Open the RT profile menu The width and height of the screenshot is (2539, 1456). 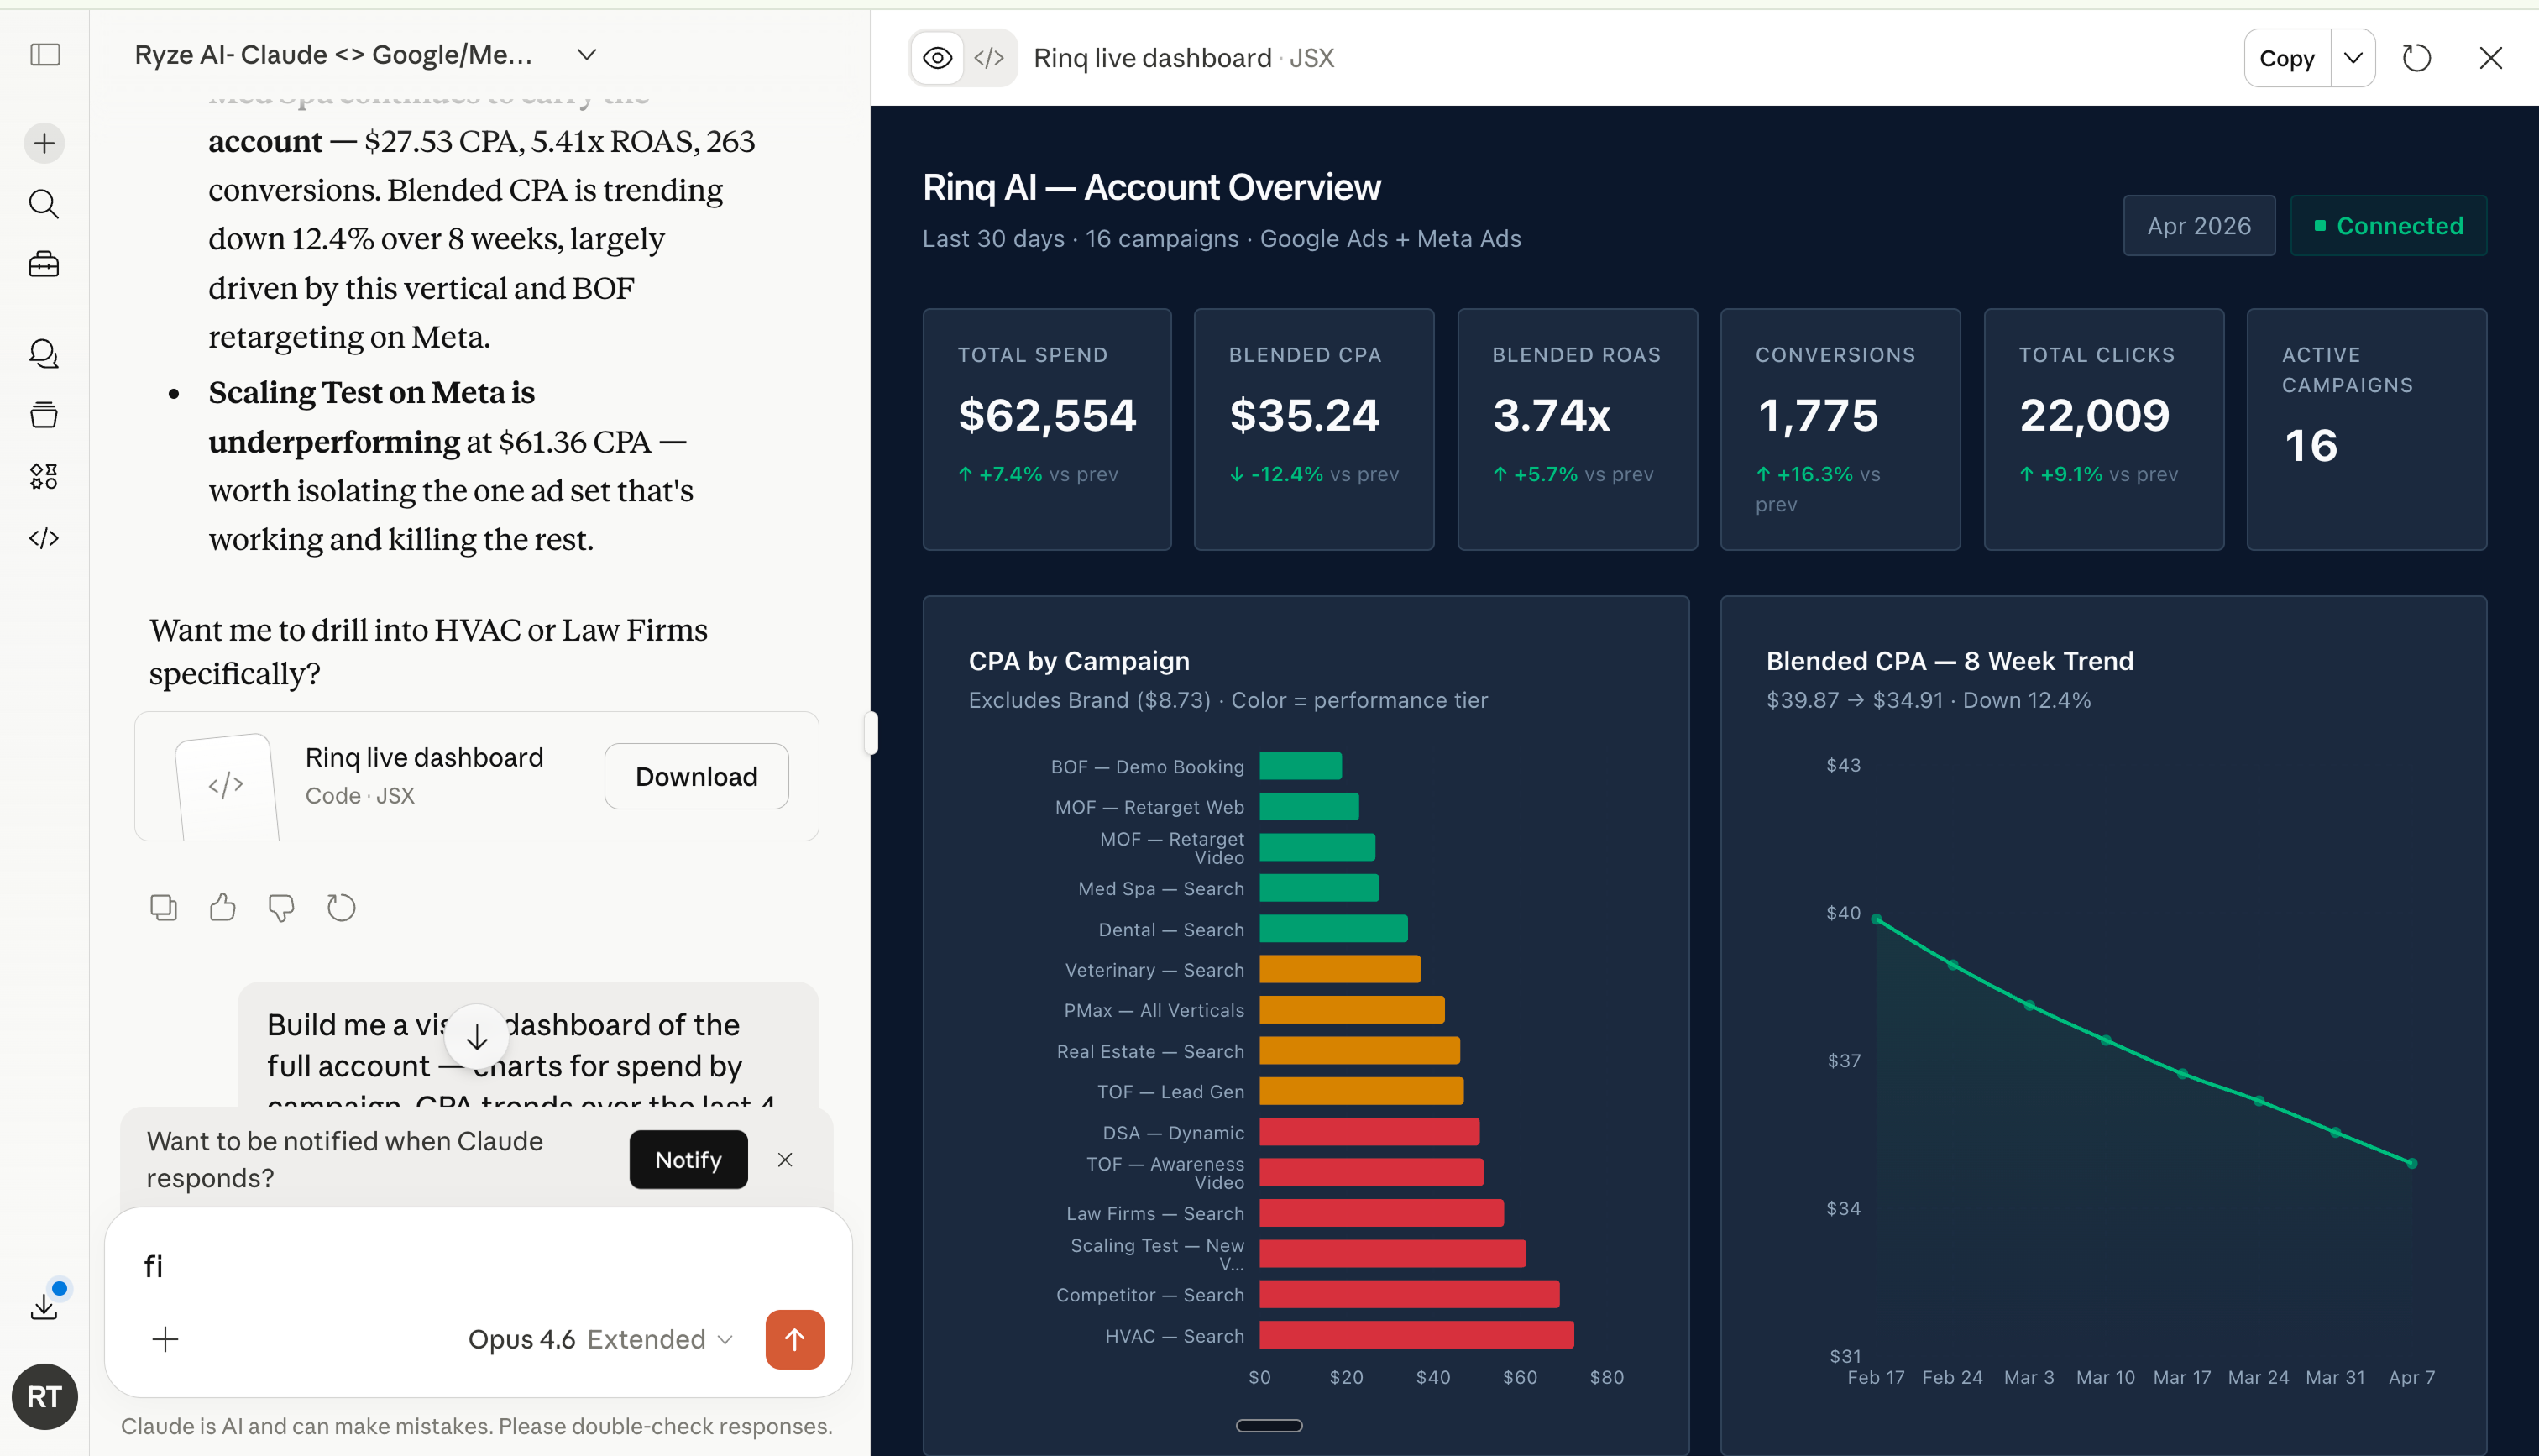[x=44, y=1396]
